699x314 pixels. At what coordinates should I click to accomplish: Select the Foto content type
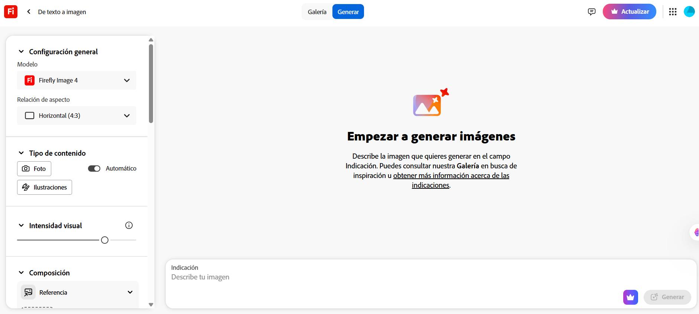click(34, 169)
